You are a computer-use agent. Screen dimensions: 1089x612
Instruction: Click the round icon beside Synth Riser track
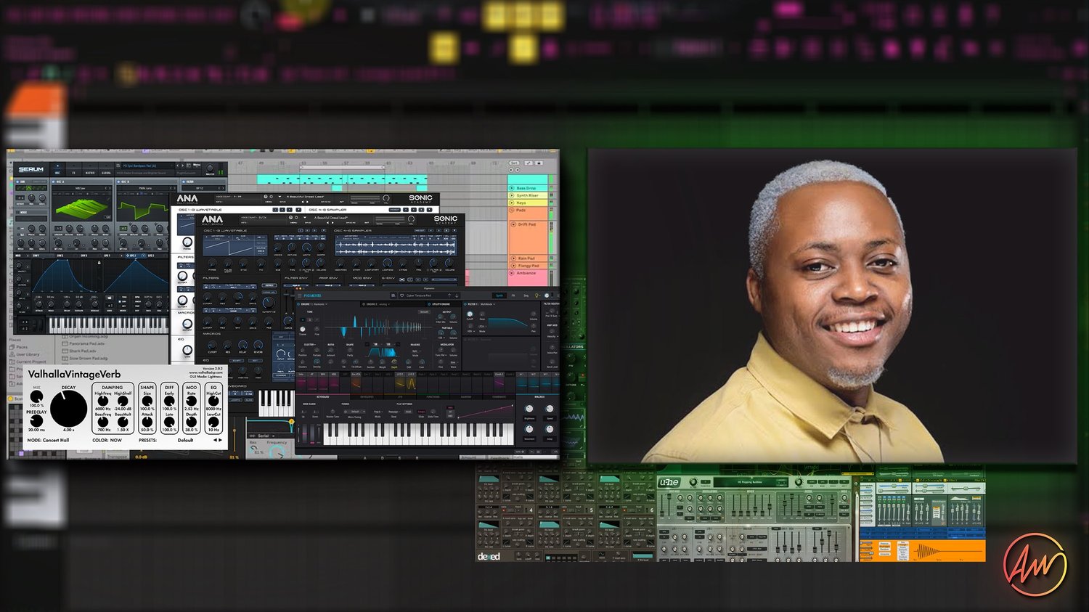tap(512, 195)
